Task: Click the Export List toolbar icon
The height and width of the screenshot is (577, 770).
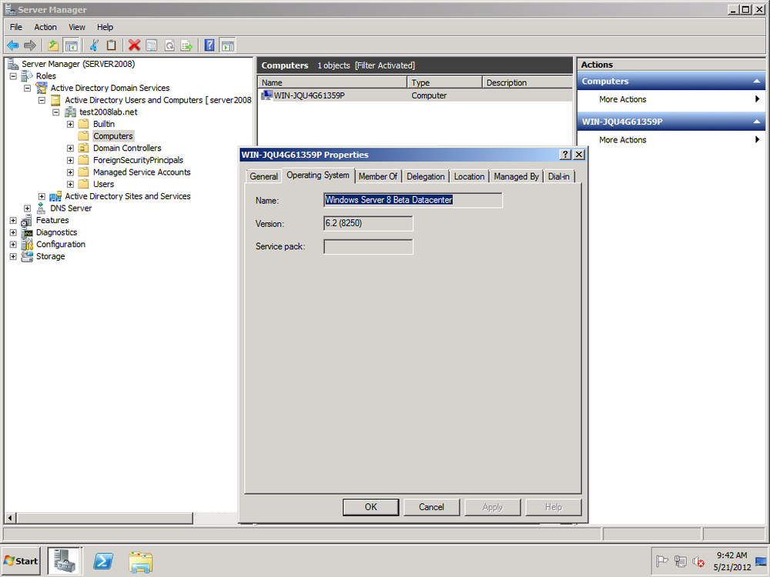Action: (186, 45)
